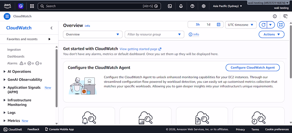Screen dimensions: 292x133
Task: Expand the Favorites and recents arrow
Action: [x=49, y=39]
